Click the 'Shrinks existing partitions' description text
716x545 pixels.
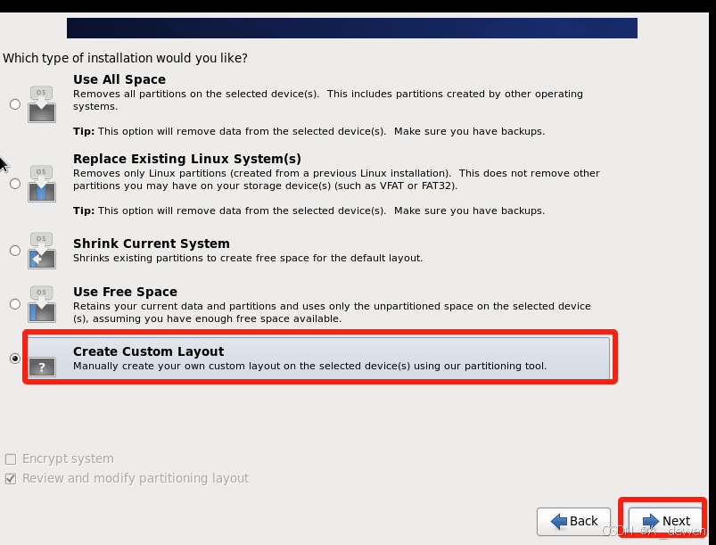coord(248,258)
